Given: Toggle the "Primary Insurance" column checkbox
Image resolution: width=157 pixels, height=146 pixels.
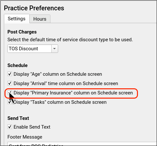Looking at the screenshot, I should 10,92.
